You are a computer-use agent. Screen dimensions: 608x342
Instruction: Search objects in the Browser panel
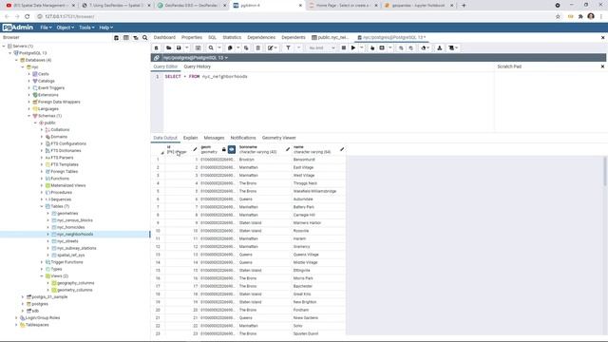pos(145,38)
